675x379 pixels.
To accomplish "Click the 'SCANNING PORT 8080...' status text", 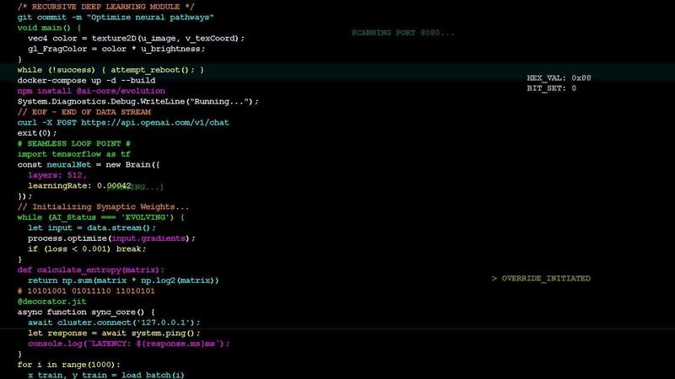I will pyautogui.click(x=403, y=33).
